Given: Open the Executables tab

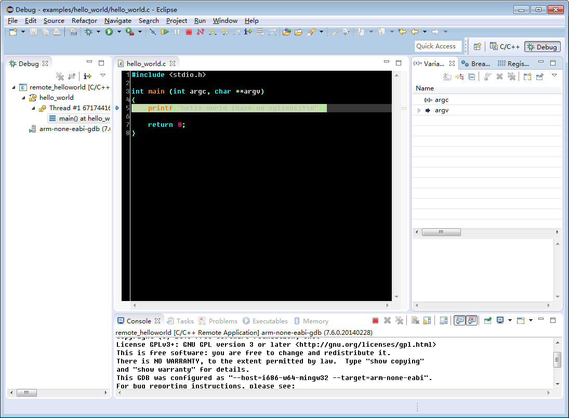Looking at the screenshot, I should [265, 321].
